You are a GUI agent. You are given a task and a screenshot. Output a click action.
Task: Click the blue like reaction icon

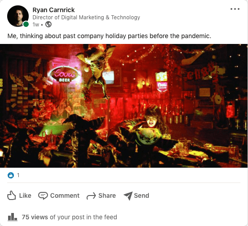pos(11,175)
